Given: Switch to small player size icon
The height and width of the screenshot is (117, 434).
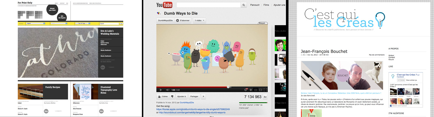Looking at the screenshot, I should 255,90.
